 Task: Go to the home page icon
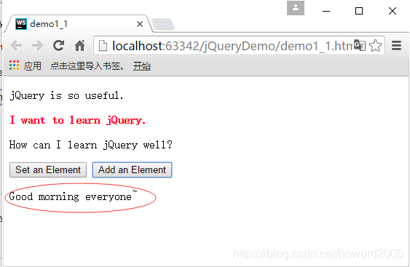[80, 45]
